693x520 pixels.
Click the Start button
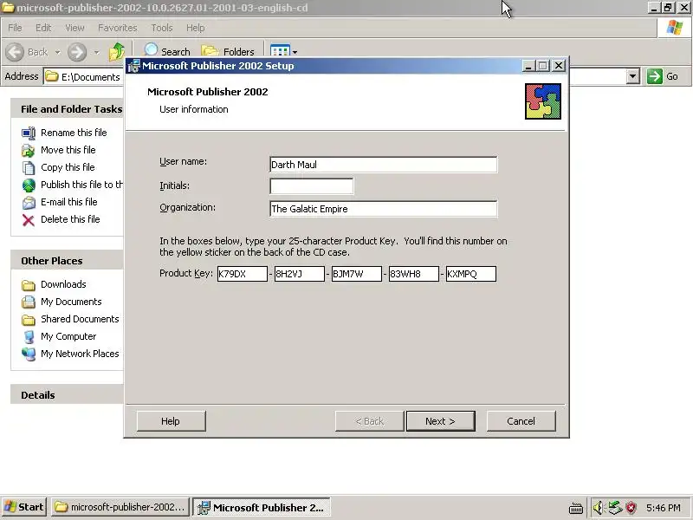(24, 507)
